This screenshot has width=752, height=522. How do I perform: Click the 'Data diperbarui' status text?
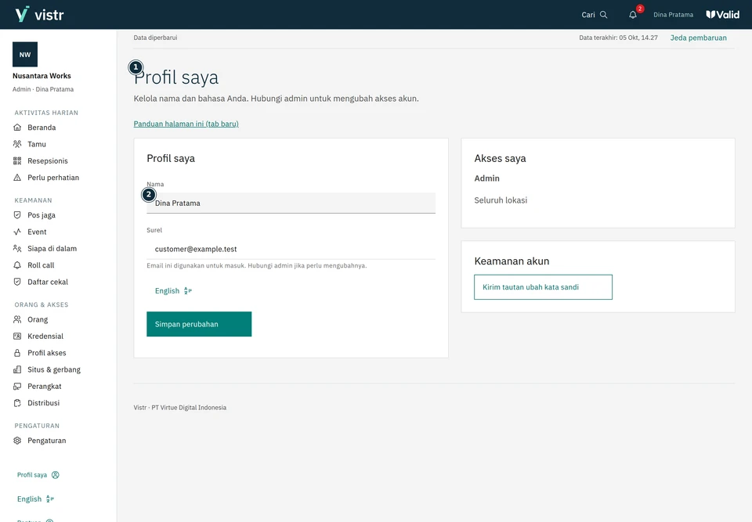(x=155, y=38)
